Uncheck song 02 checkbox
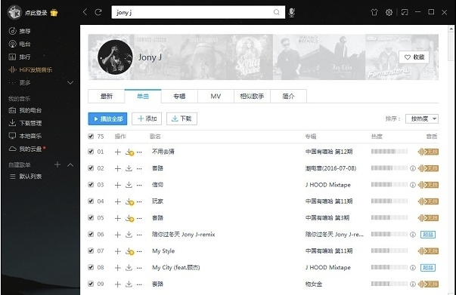456x295 pixels. pos(91,168)
